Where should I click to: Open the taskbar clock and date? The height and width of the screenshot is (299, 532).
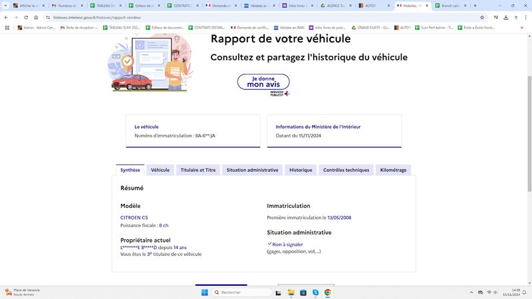[511, 292]
